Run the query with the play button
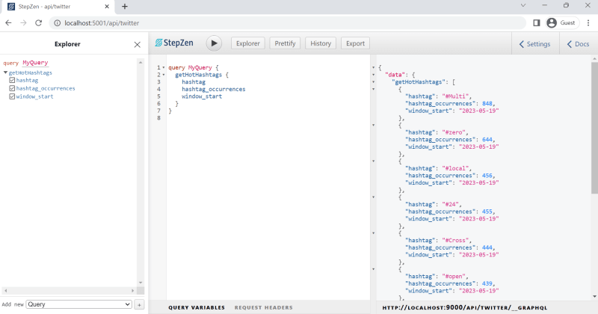The height and width of the screenshot is (314, 598). pyautogui.click(x=214, y=43)
